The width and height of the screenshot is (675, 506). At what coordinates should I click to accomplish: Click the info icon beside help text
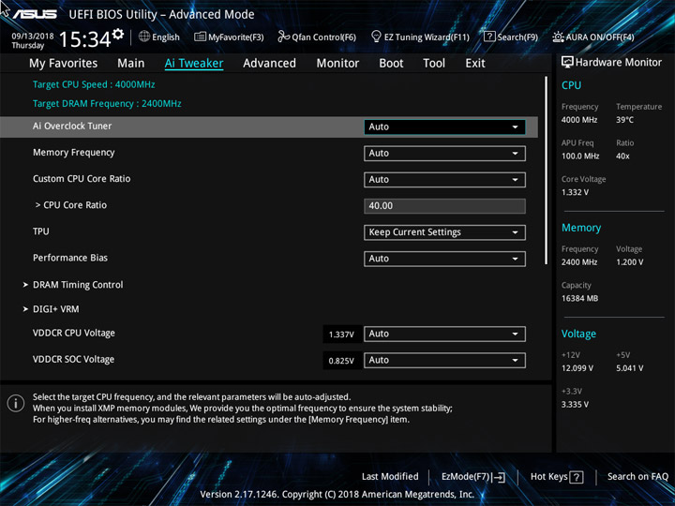point(16,404)
